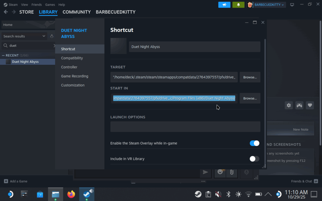The image size is (322, 201).
Task: Open the game's properties gear icon
Action: tap(289, 105)
